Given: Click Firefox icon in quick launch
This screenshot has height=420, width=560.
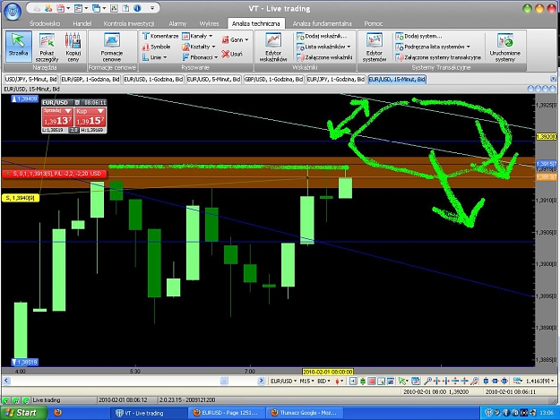Looking at the screenshot, I should (57, 413).
